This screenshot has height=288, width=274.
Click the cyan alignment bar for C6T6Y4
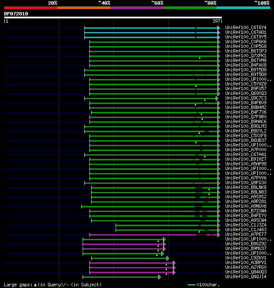coord(151,28)
